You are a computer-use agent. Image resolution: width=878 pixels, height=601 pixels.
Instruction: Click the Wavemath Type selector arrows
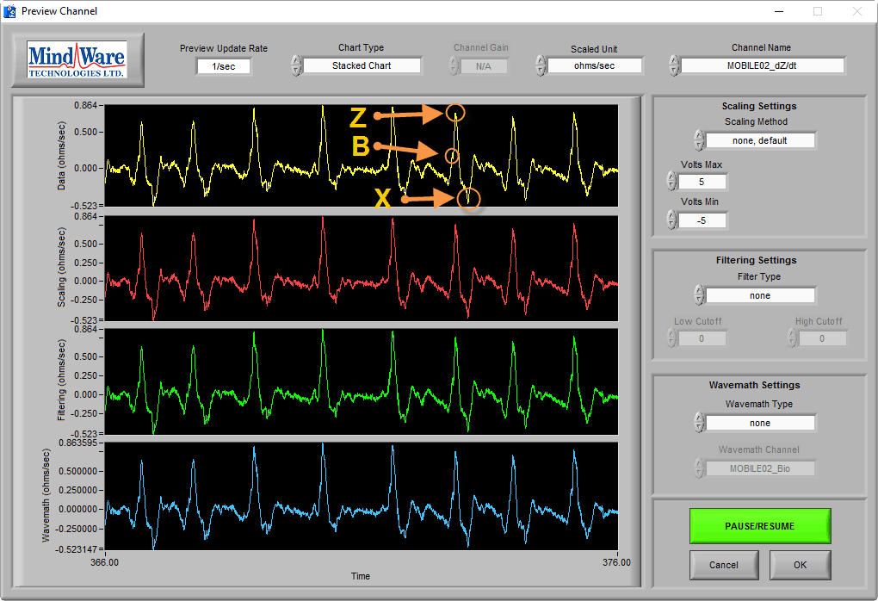coord(699,423)
